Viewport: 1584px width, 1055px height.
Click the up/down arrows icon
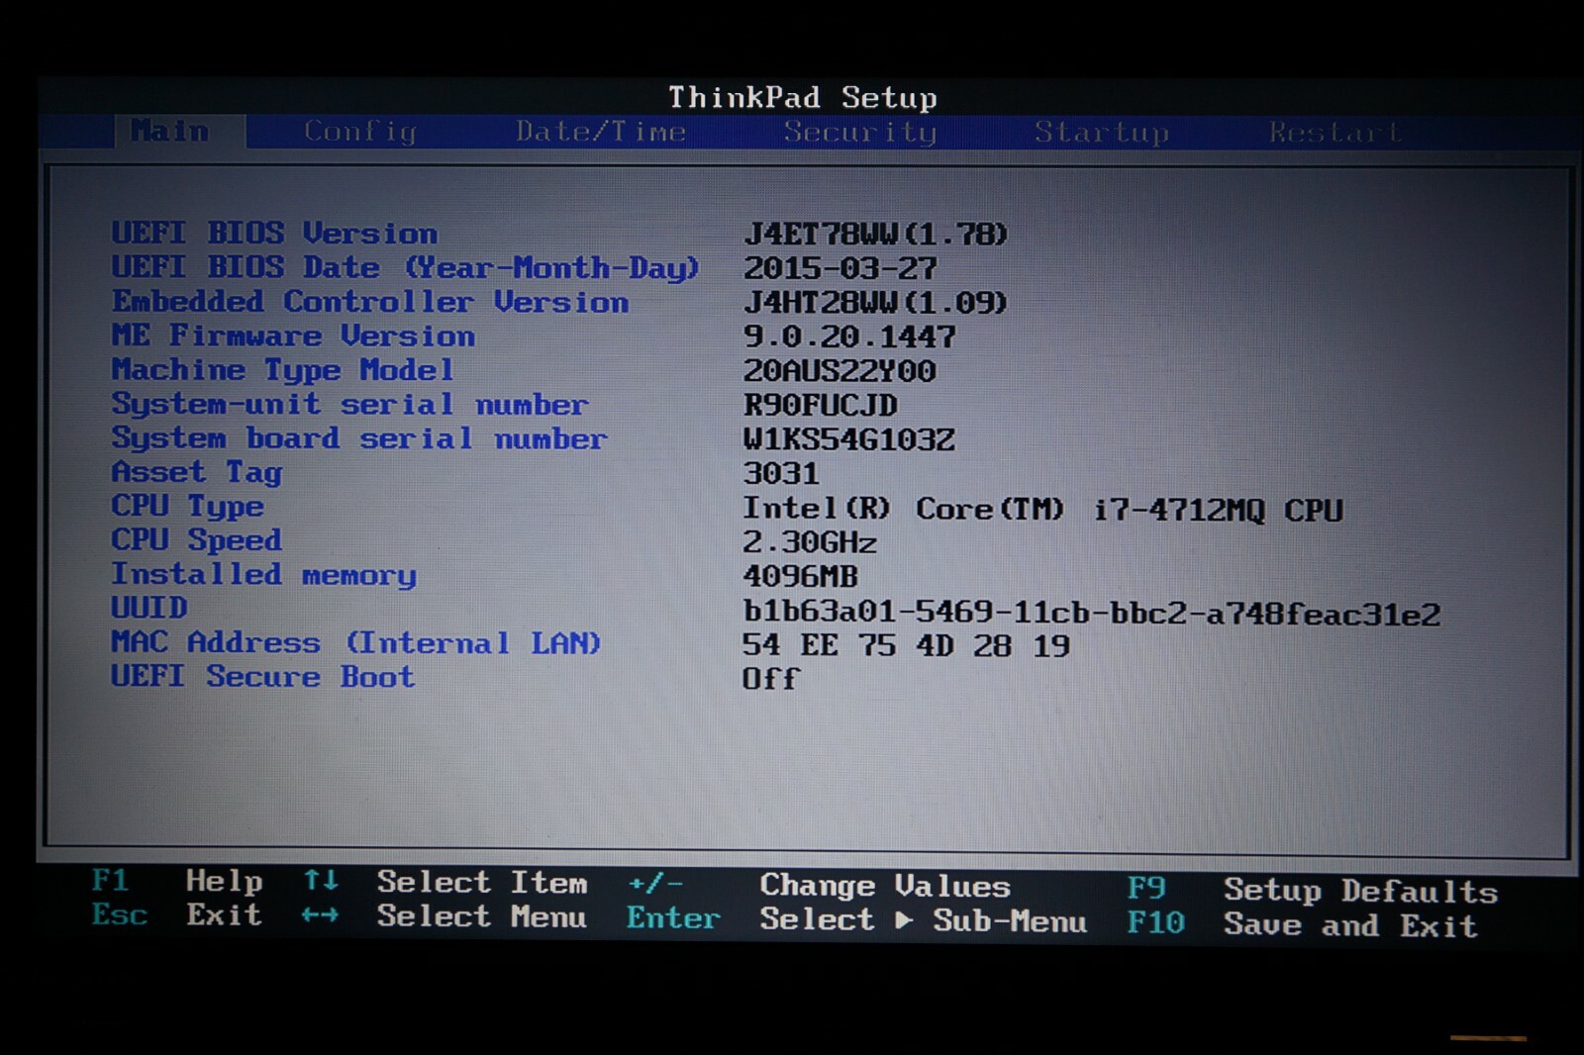pos(321,880)
